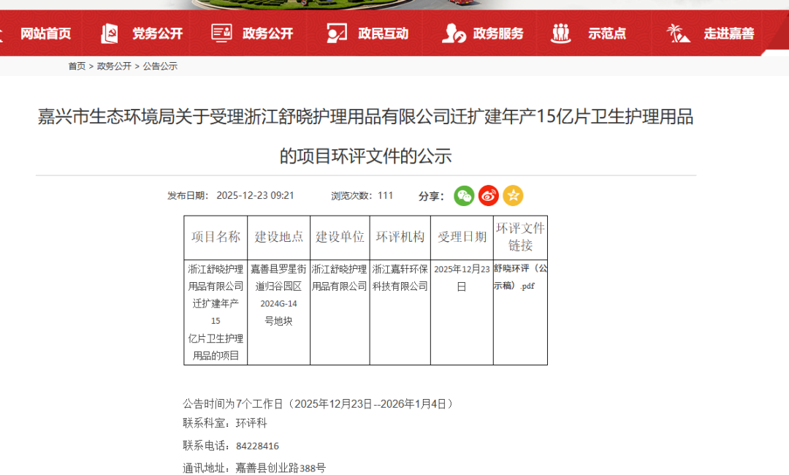Click the yellow star QZone share icon
Screen dimensions: 789x475
click(513, 196)
